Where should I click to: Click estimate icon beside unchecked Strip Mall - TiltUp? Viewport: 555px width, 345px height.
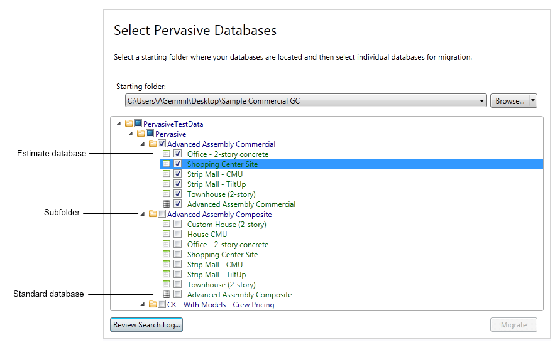[167, 274]
